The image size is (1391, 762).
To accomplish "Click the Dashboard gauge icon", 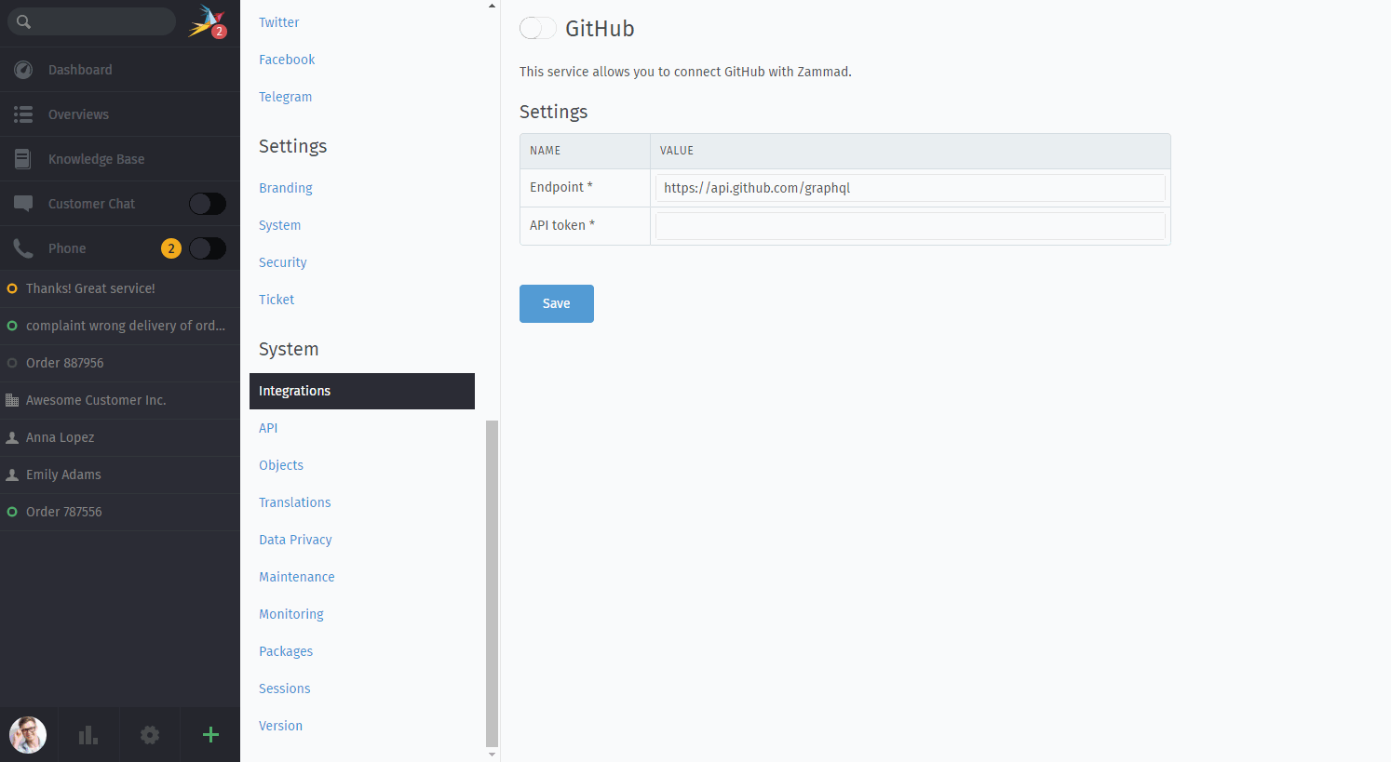I will pos(23,70).
